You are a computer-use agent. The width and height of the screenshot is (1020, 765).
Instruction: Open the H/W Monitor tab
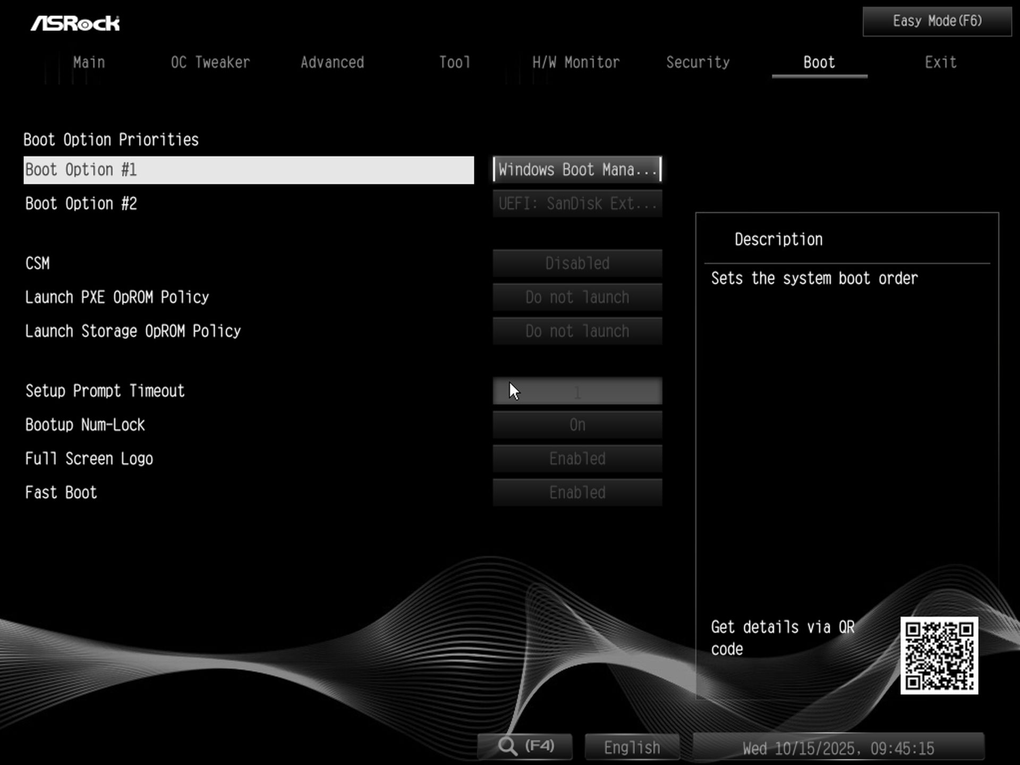click(575, 62)
